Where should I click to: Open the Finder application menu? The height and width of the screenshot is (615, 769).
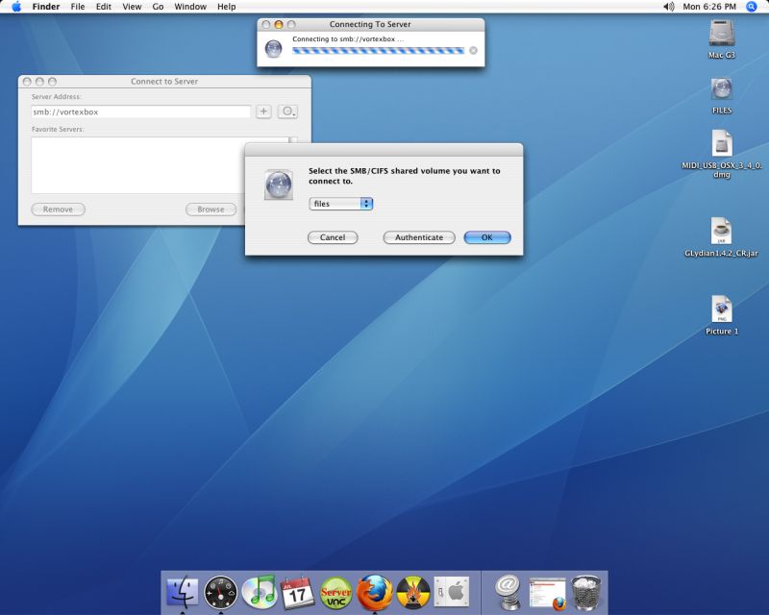pyautogui.click(x=45, y=7)
